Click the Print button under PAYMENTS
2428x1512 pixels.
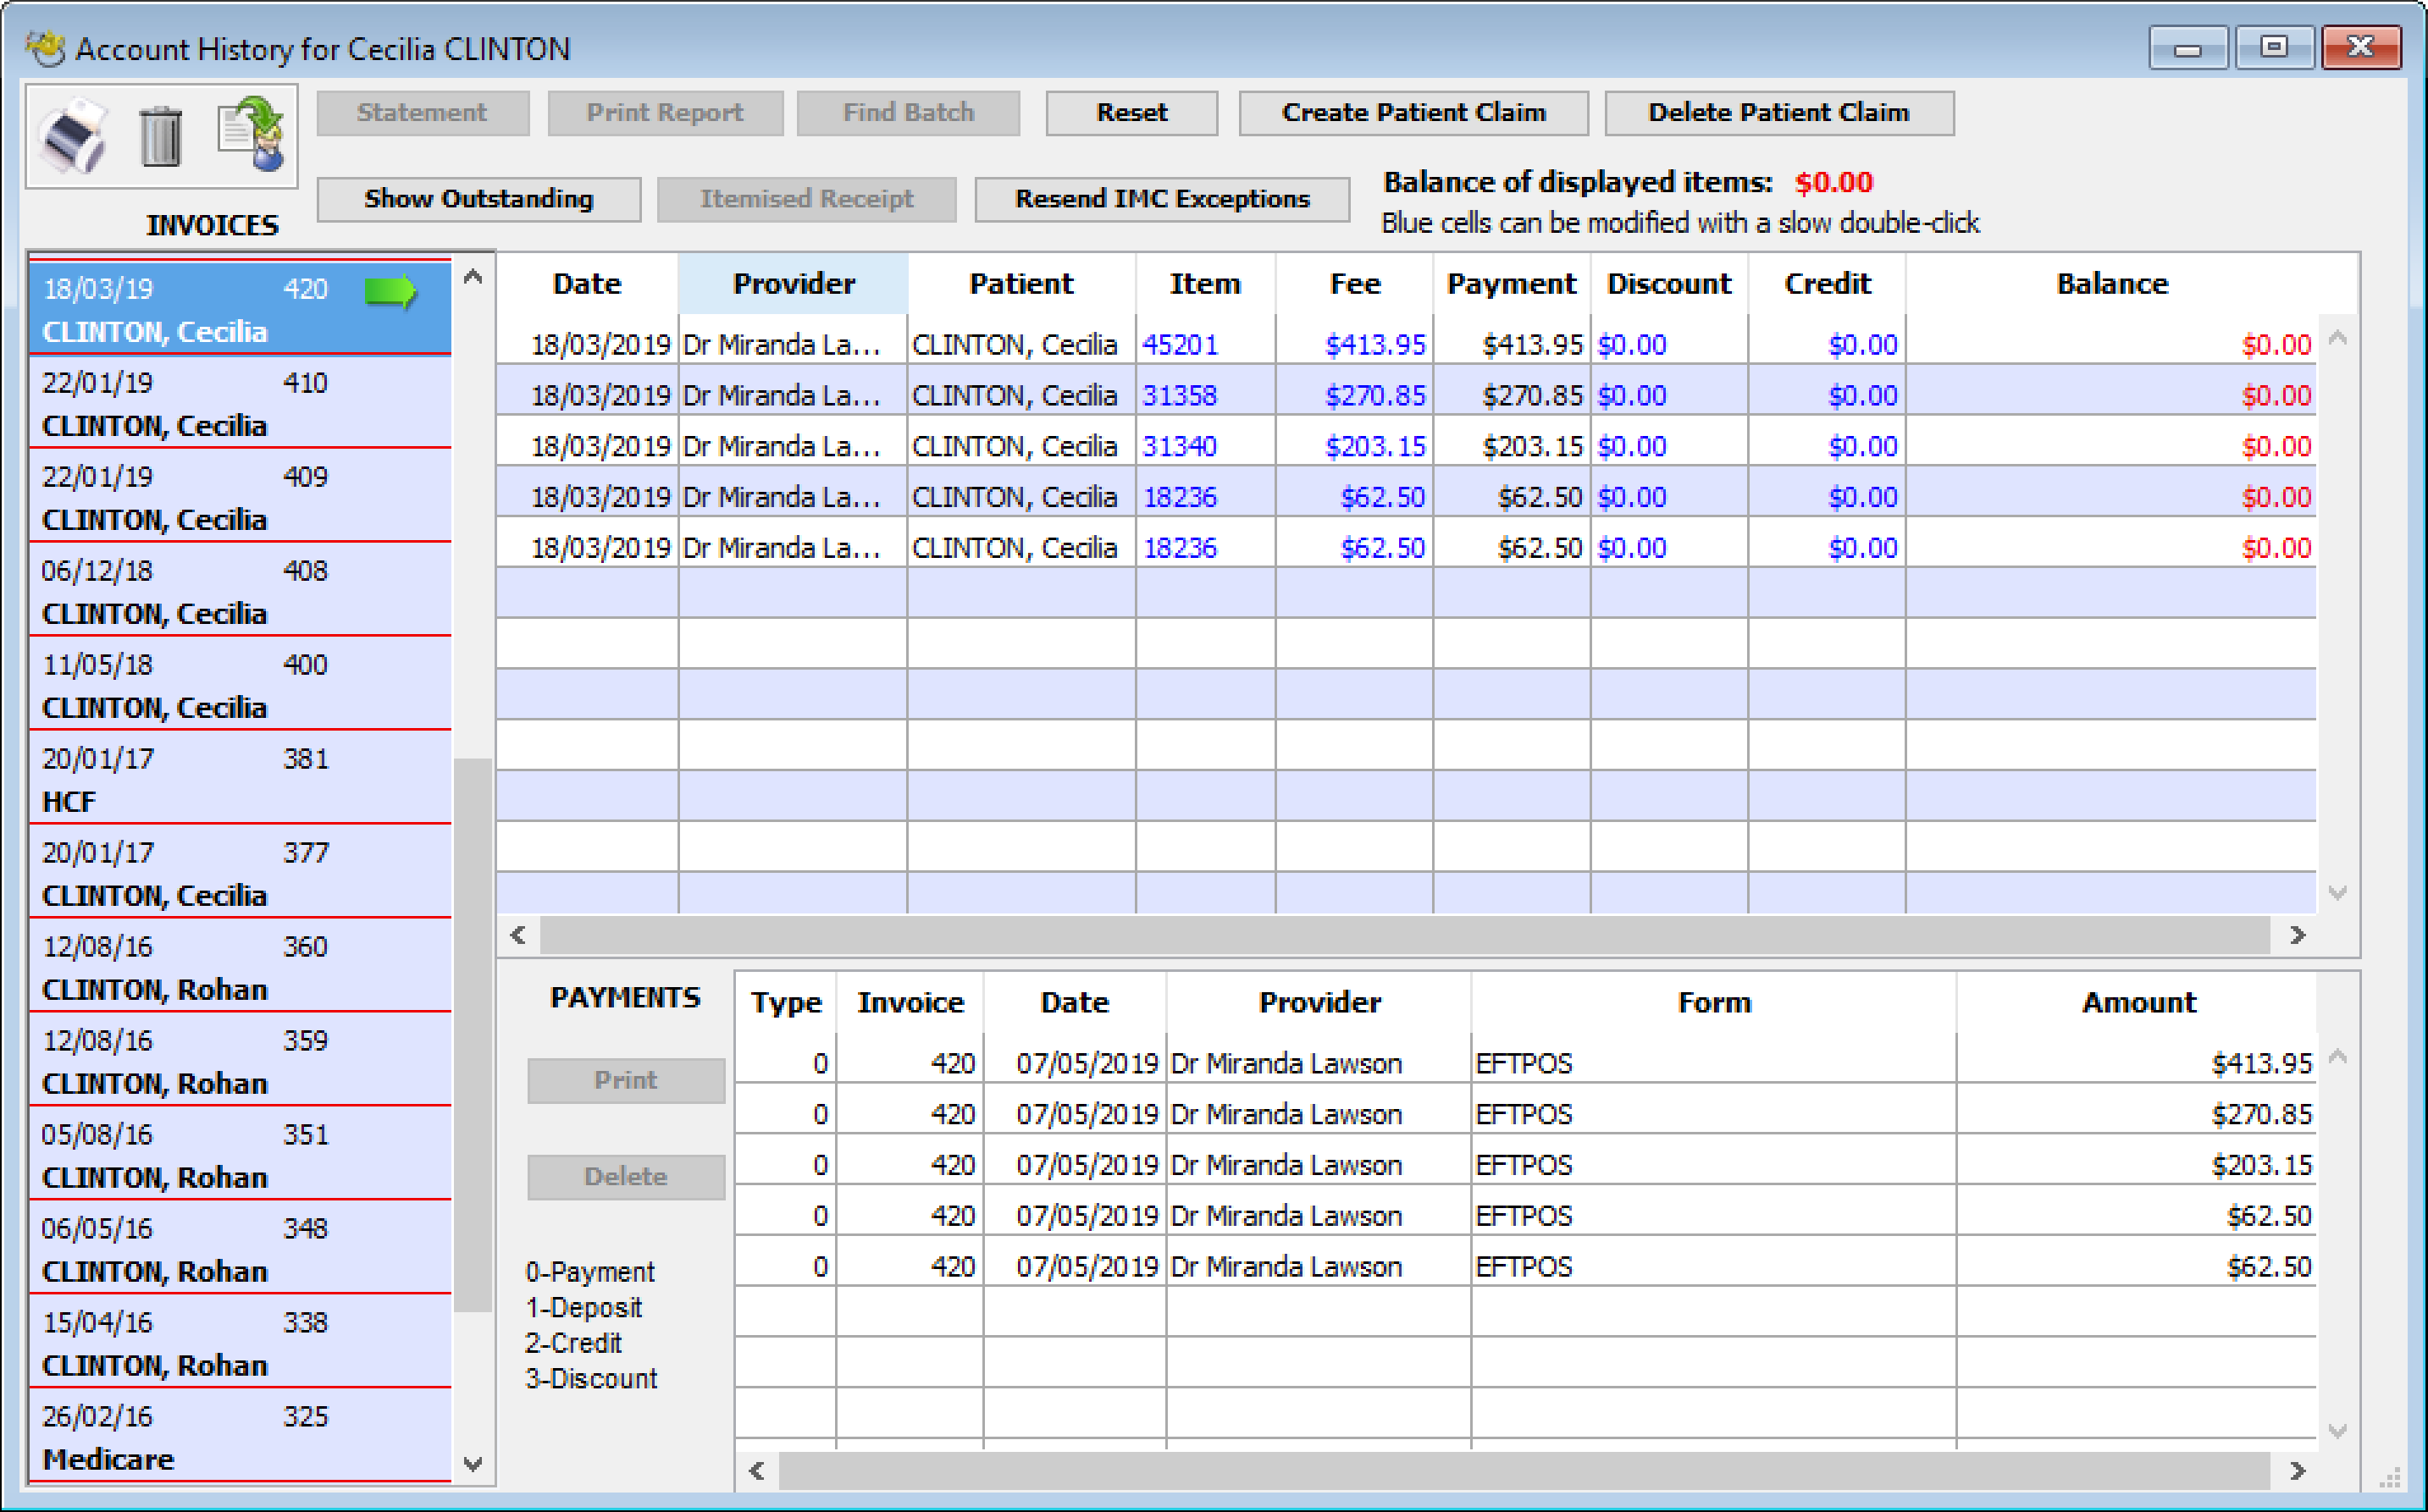(x=626, y=1080)
